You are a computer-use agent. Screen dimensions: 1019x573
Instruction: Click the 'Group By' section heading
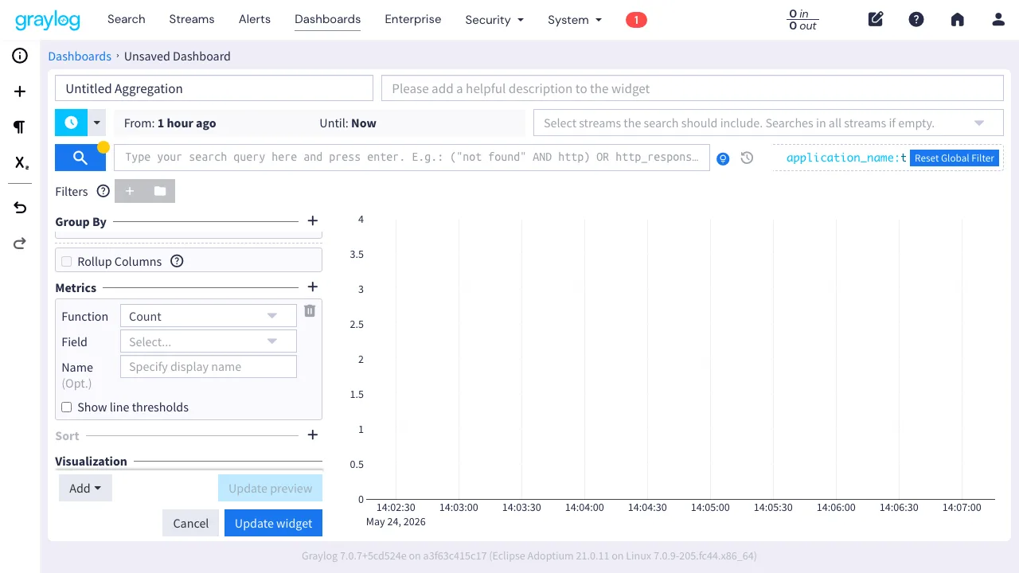coord(80,221)
